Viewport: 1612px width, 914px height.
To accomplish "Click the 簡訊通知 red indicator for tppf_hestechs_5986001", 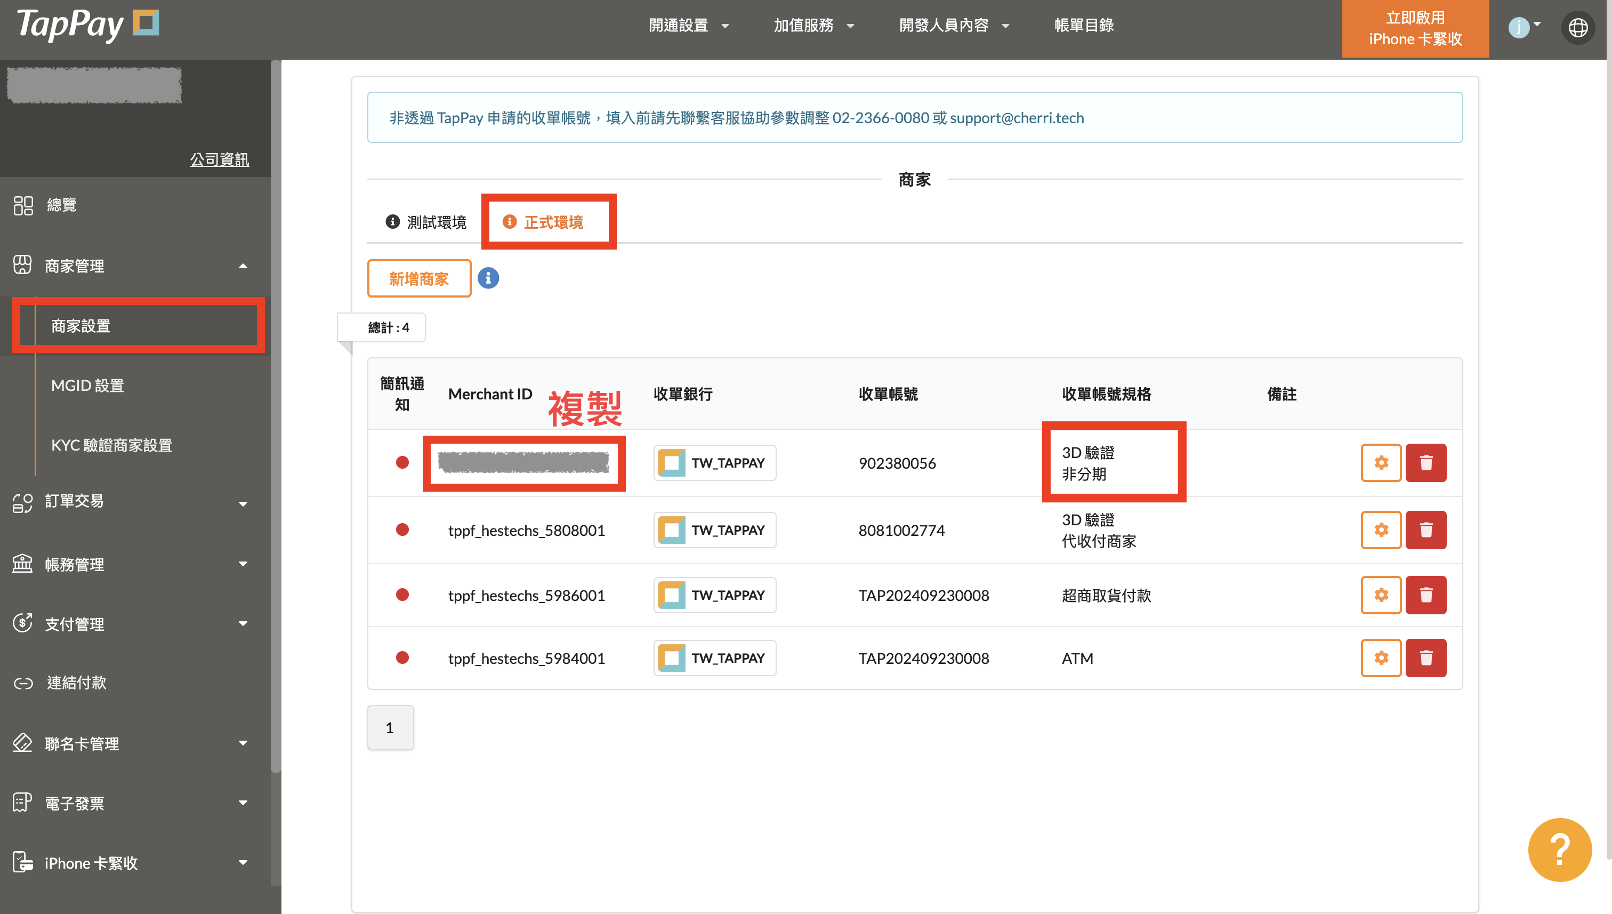I will pyautogui.click(x=402, y=595).
